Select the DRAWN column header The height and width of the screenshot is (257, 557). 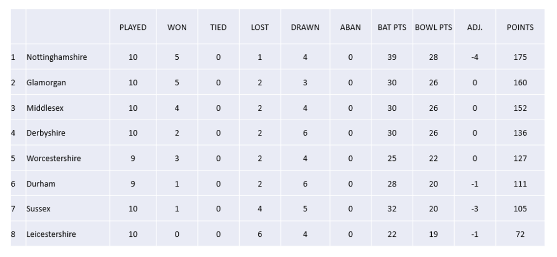(x=305, y=27)
